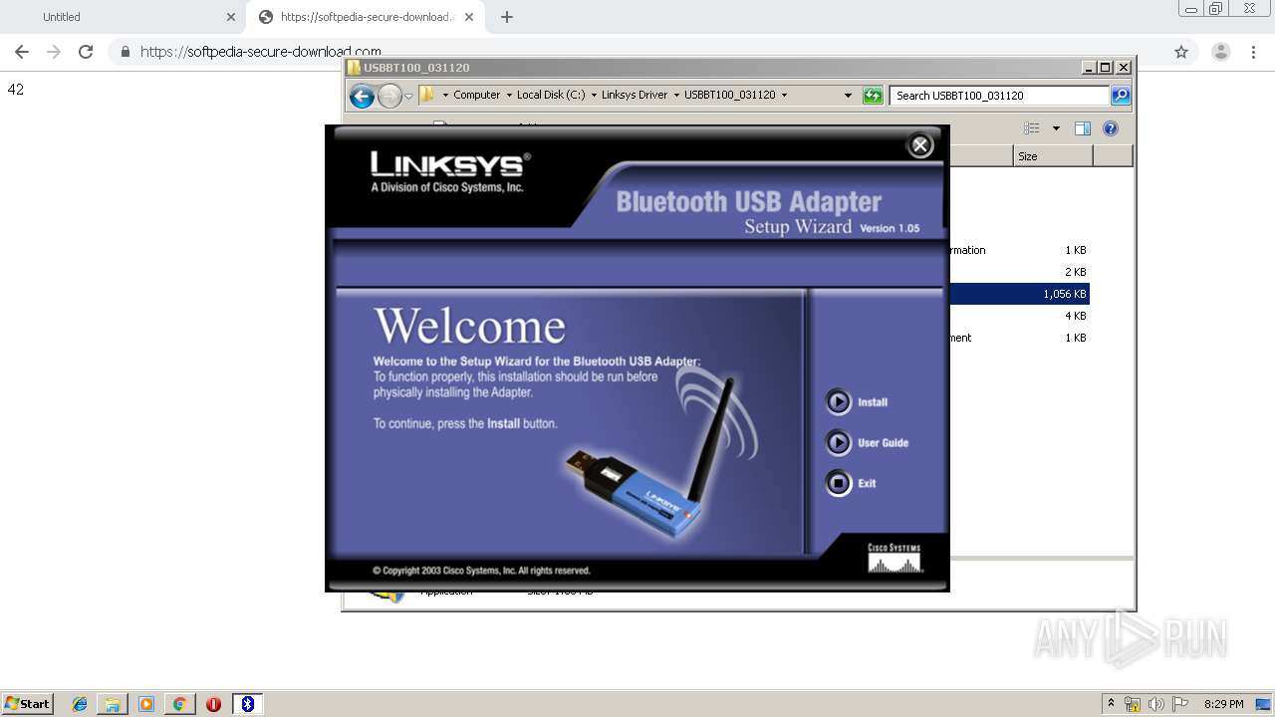The height and width of the screenshot is (717, 1275).
Task: Close the Linksys Setup Wizard with X icon
Action: (x=920, y=145)
